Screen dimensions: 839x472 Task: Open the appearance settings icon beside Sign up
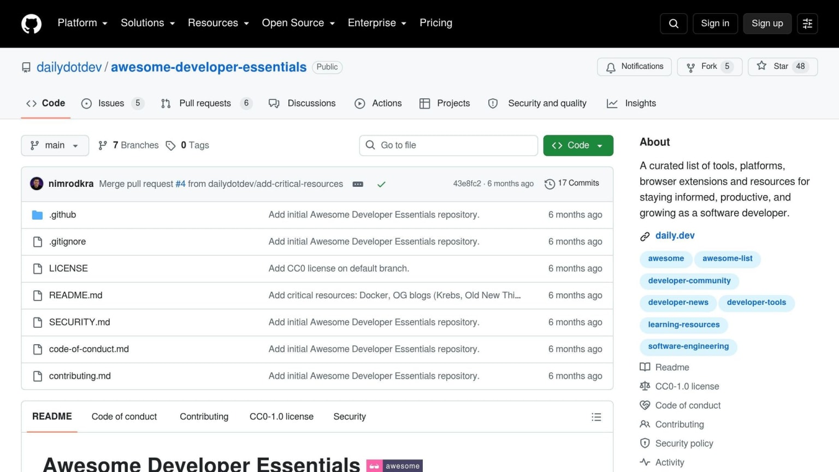tap(807, 23)
